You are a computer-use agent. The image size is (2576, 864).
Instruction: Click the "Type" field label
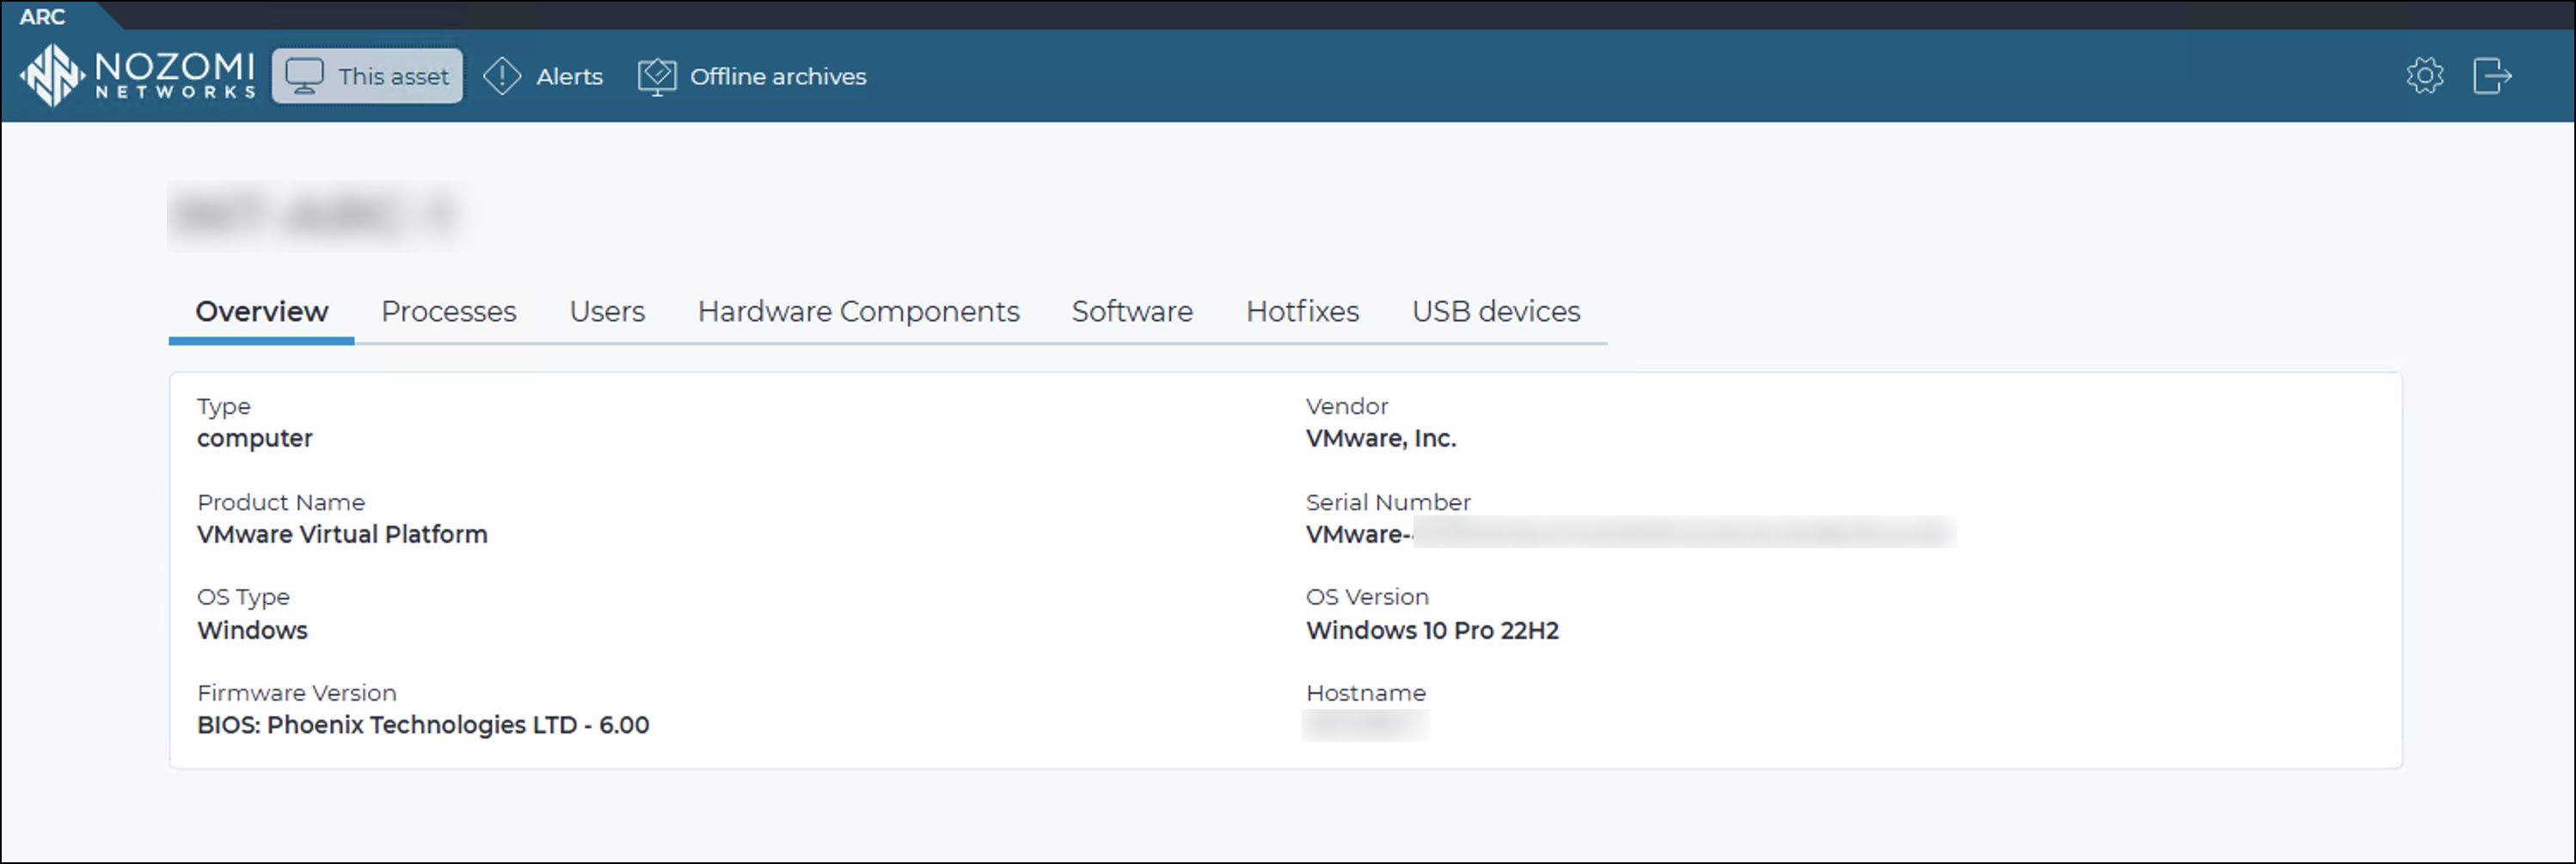coord(224,406)
